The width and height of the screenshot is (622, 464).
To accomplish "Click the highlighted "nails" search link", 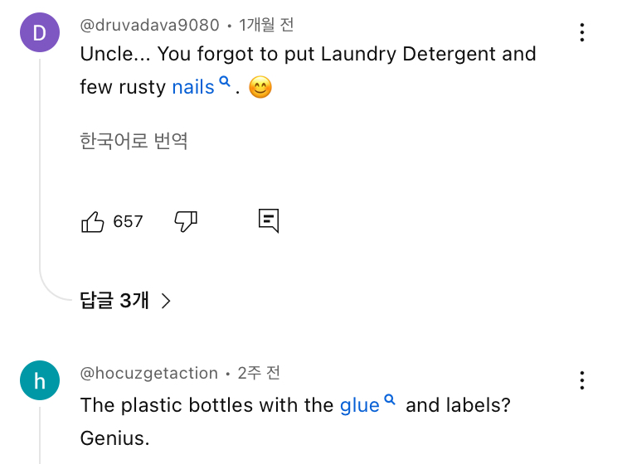I will [x=193, y=87].
